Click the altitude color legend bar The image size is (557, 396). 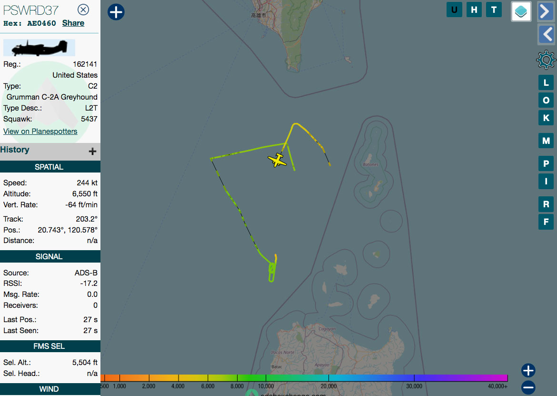304,378
